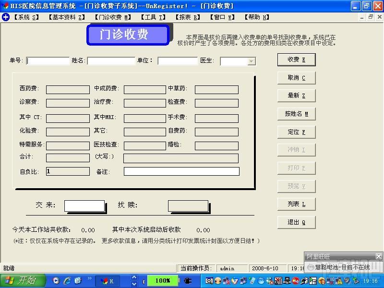Click the media player quick launch icon
Viewport: 384px width, 288px height.
(56, 281)
